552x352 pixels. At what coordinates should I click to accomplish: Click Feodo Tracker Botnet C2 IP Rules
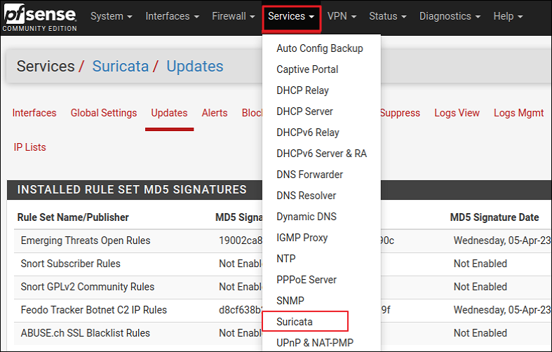pos(94,310)
